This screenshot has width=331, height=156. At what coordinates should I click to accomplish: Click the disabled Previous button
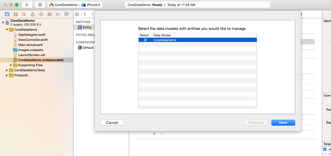(256, 122)
